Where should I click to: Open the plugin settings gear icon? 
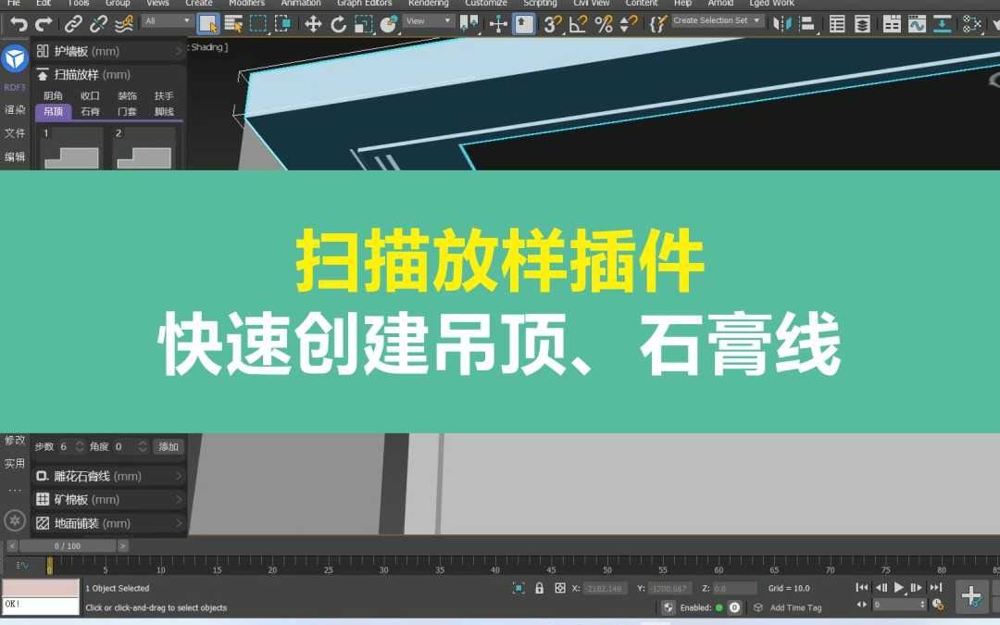tap(15, 520)
